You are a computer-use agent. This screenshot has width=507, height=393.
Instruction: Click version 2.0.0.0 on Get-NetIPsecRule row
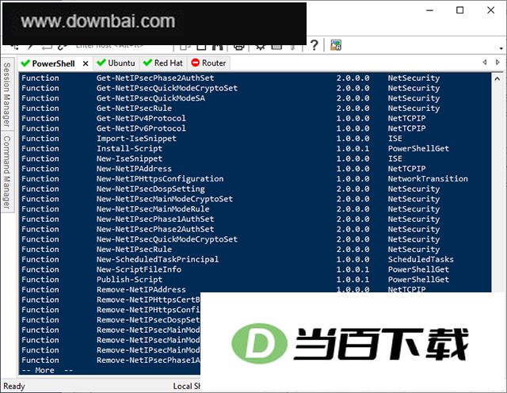coord(353,108)
